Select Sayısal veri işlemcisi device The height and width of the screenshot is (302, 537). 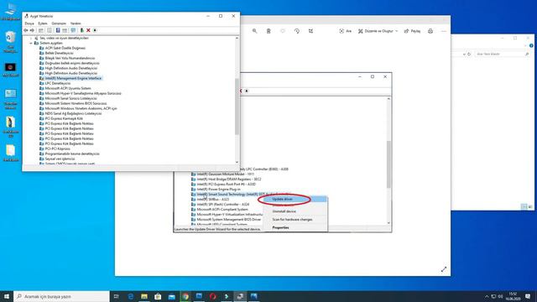click(60, 159)
